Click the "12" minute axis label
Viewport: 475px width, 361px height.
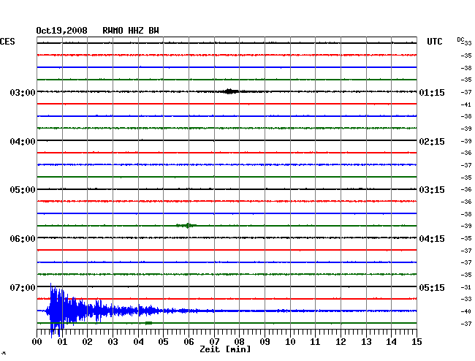pos(341,342)
